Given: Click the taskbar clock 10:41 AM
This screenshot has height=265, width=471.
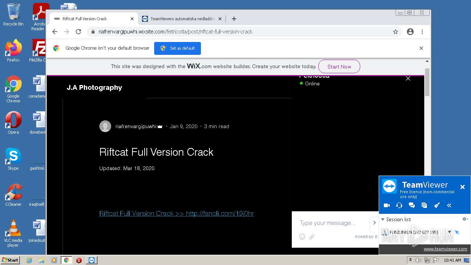Looking at the screenshot, I should coord(452,260).
